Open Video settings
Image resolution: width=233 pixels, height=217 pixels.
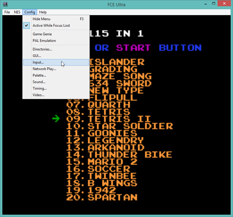pyautogui.click(x=56, y=95)
